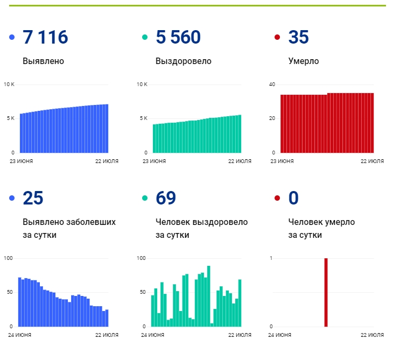The width and height of the screenshot is (393, 346).
Task: Click the 'Умерло' label
Action: pyautogui.click(x=303, y=61)
